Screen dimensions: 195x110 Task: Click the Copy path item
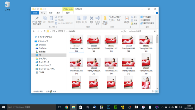point(60,20)
